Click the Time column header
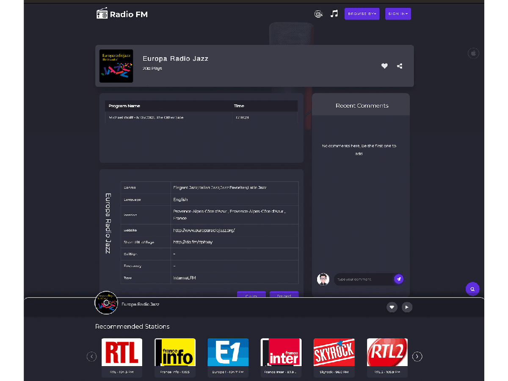508x381 pixels. click(239, 106)
